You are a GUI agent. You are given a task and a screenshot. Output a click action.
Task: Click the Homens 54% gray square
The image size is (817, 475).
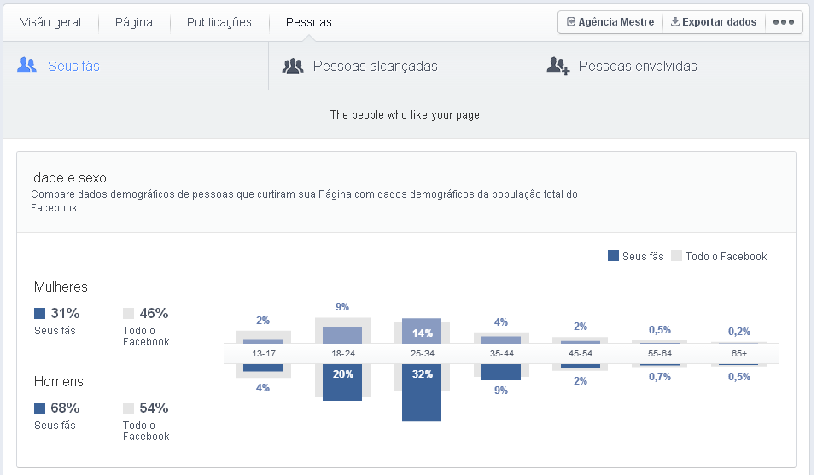[128, 408]
